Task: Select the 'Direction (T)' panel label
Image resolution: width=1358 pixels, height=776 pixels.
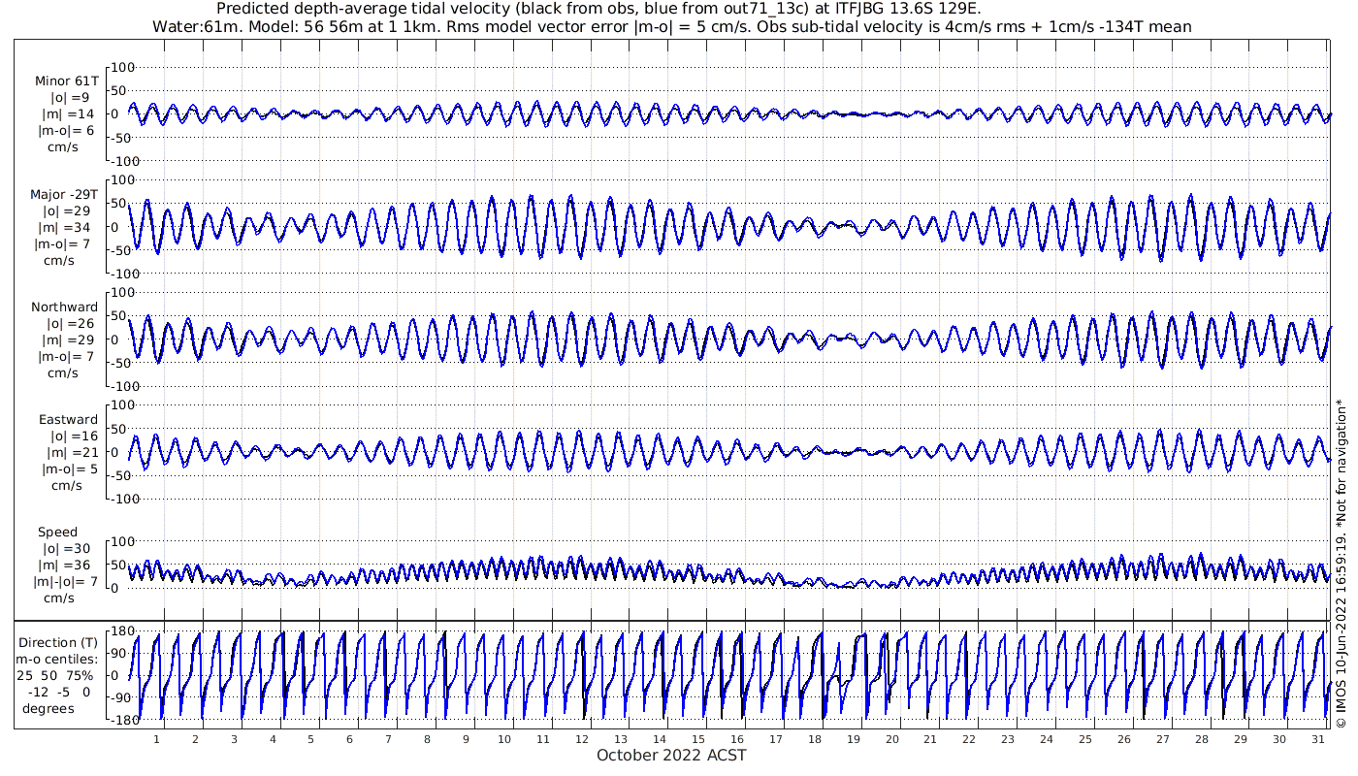Action: point(59,642)
